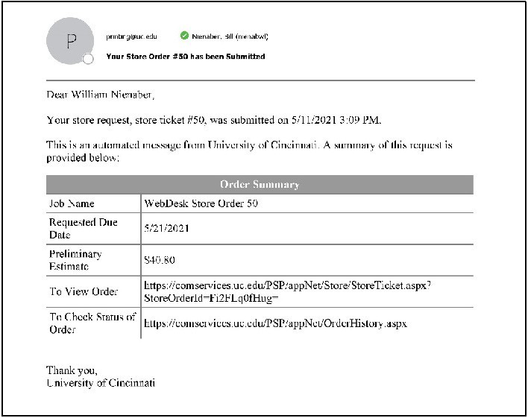Click the presence status circle on the avatar
The height and width of the screenshot is (418, 528).
[x=88, y=59]
